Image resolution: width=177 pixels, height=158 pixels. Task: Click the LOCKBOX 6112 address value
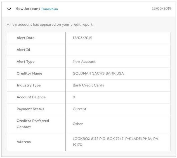click(x=116, y=142)
